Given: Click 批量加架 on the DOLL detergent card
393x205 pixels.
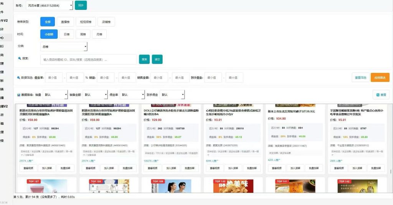Looking at the screenshot, I should pos(190,168).
